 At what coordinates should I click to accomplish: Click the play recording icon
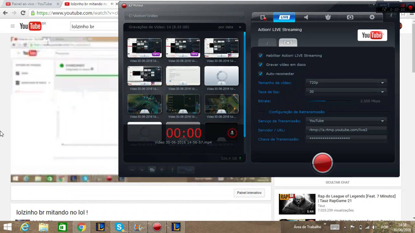click(x=142, y=170)
